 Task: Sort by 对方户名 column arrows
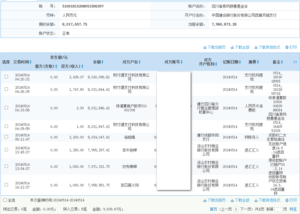click(140, 62)
